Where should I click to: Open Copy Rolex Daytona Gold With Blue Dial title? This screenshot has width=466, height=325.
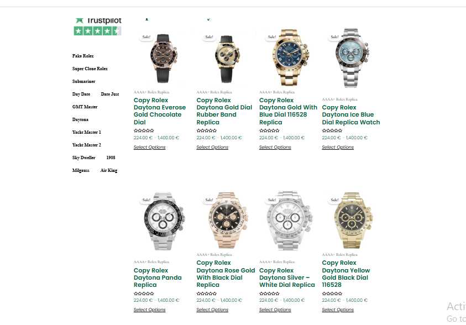[x=288, y=111]
